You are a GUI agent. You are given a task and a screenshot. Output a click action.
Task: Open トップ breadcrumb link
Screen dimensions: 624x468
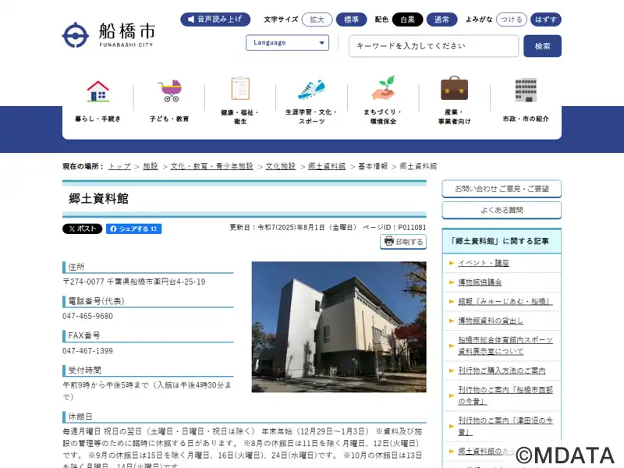pos(119,166)
